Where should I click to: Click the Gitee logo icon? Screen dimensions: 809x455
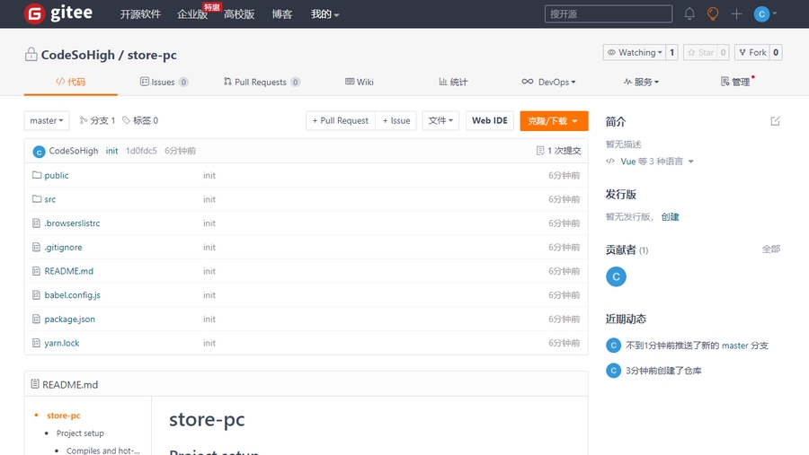coord(34,14)
